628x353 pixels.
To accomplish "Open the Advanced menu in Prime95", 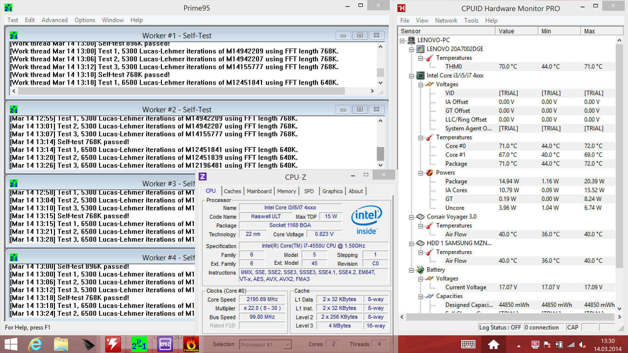I will point(54,20).
